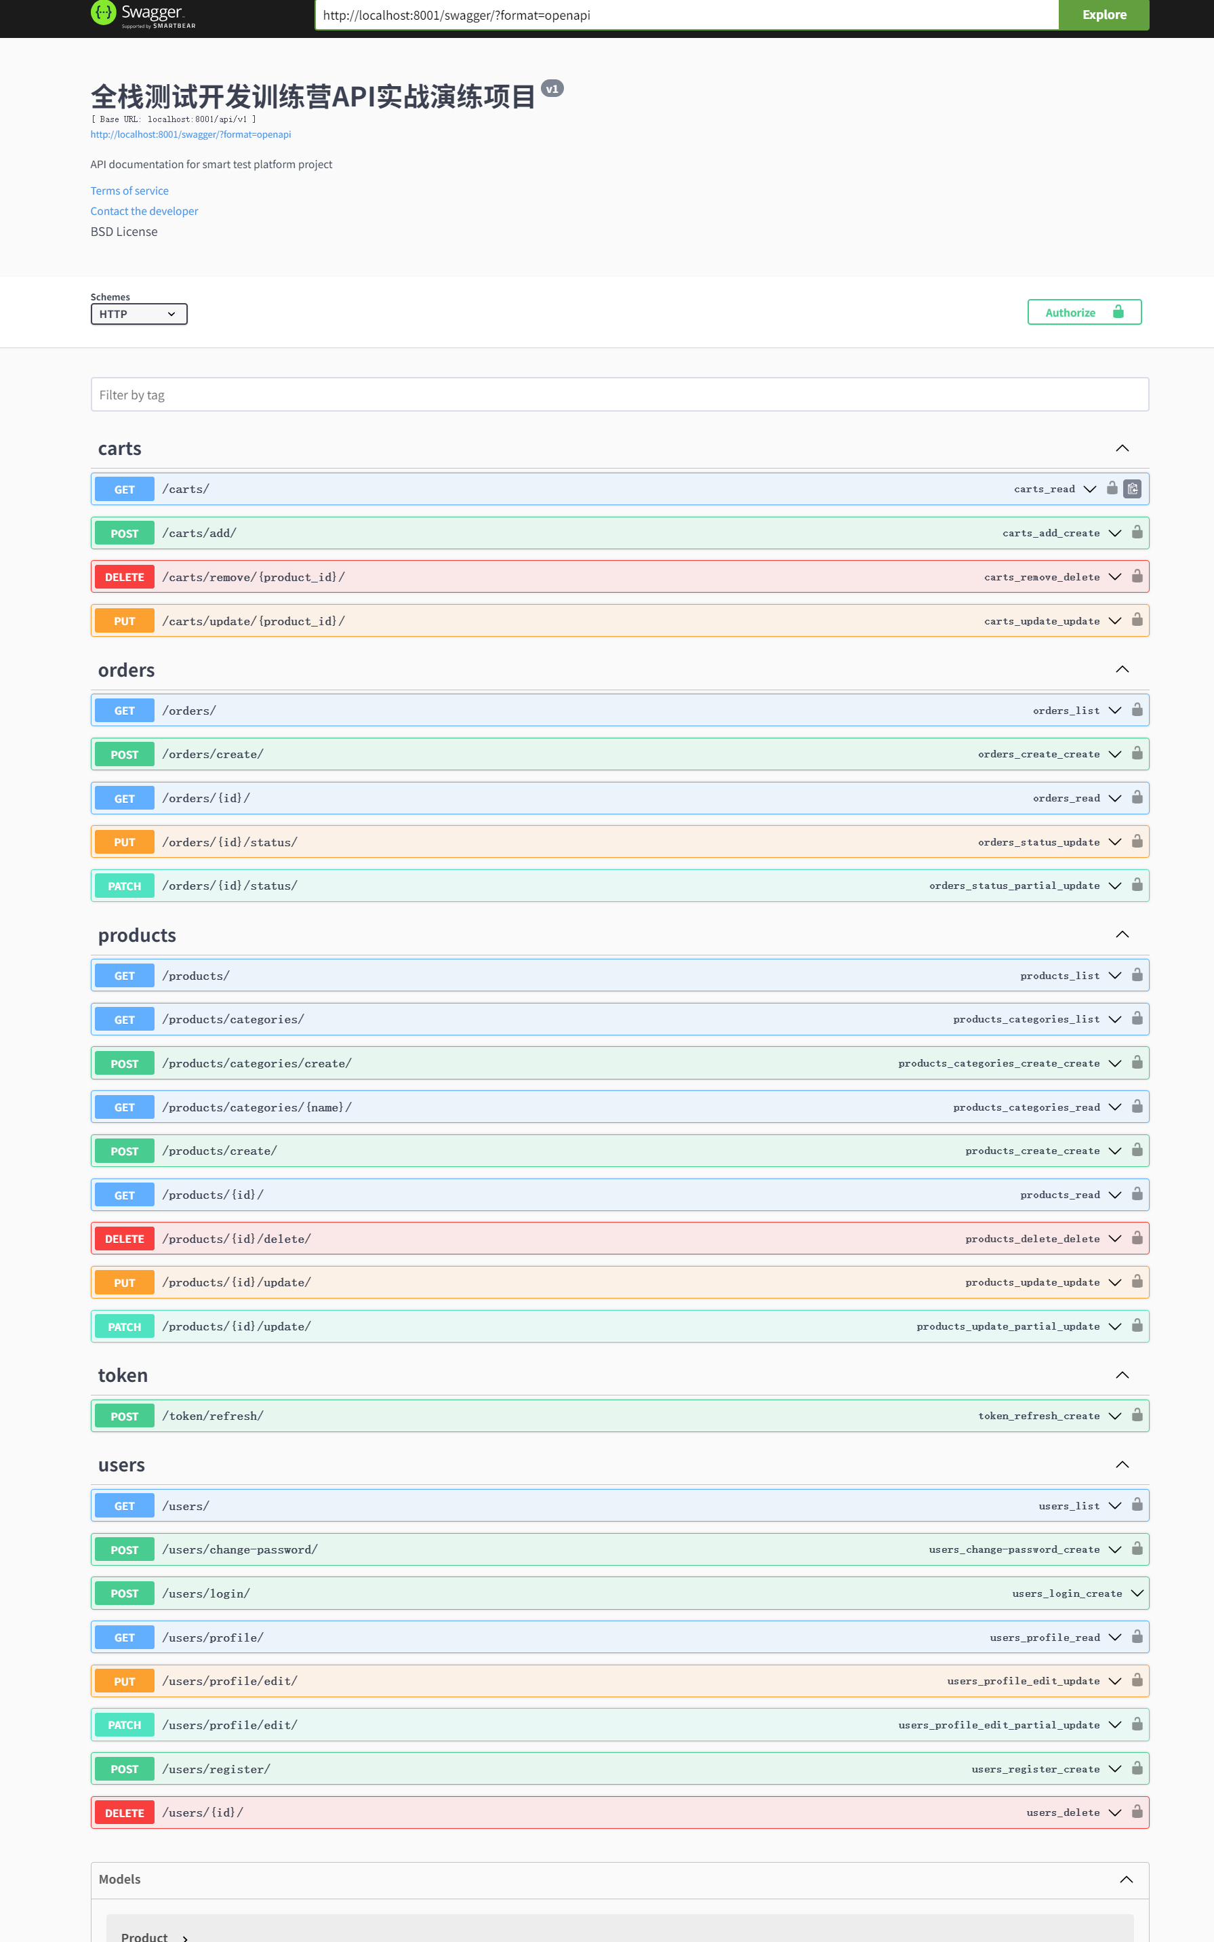The image size is (1214, 1942).
Task: Open the Terms of service link
Action: (x=129, y=191)
